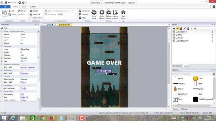Switch to the Events ribbon tab
216x121 pixels.
pos(33,7)
